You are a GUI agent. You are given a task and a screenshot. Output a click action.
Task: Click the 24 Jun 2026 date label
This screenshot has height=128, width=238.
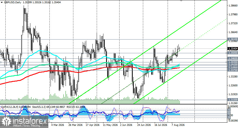144,125
